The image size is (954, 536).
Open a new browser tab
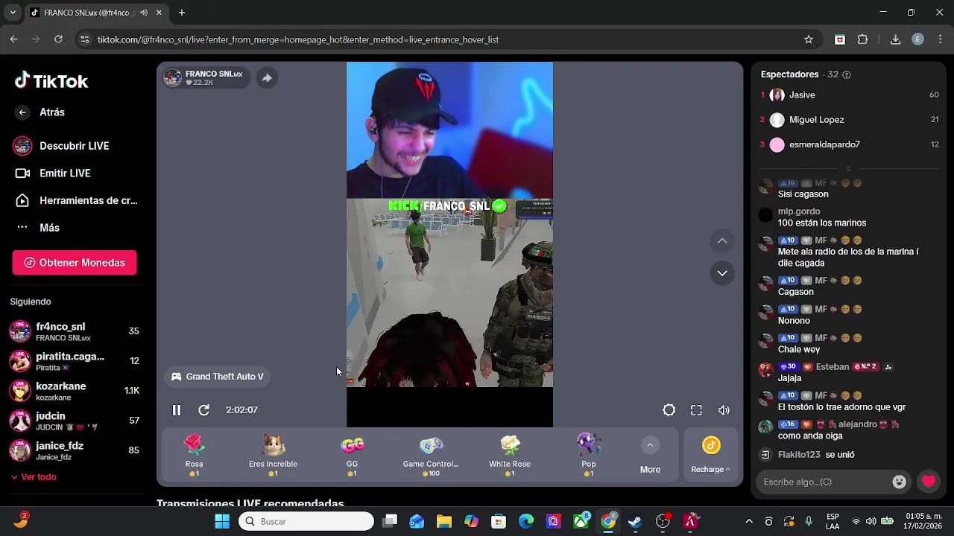click(182, 13)
